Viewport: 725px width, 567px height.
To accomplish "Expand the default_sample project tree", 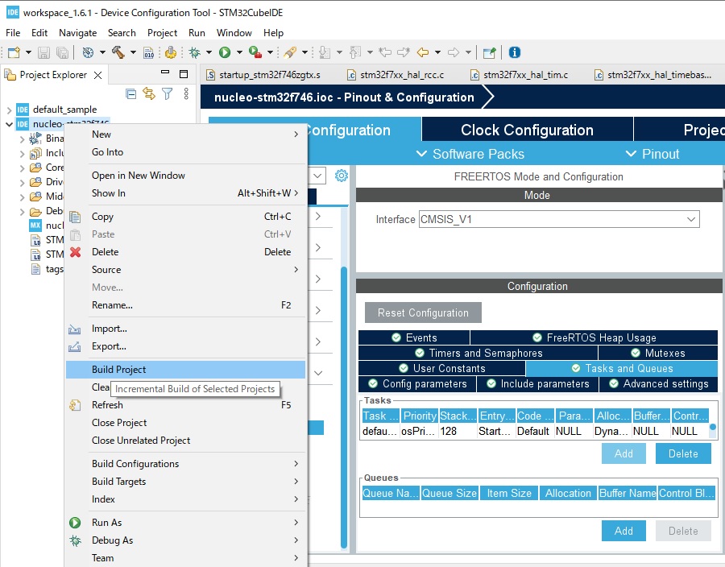I will (x=10, y=110).
